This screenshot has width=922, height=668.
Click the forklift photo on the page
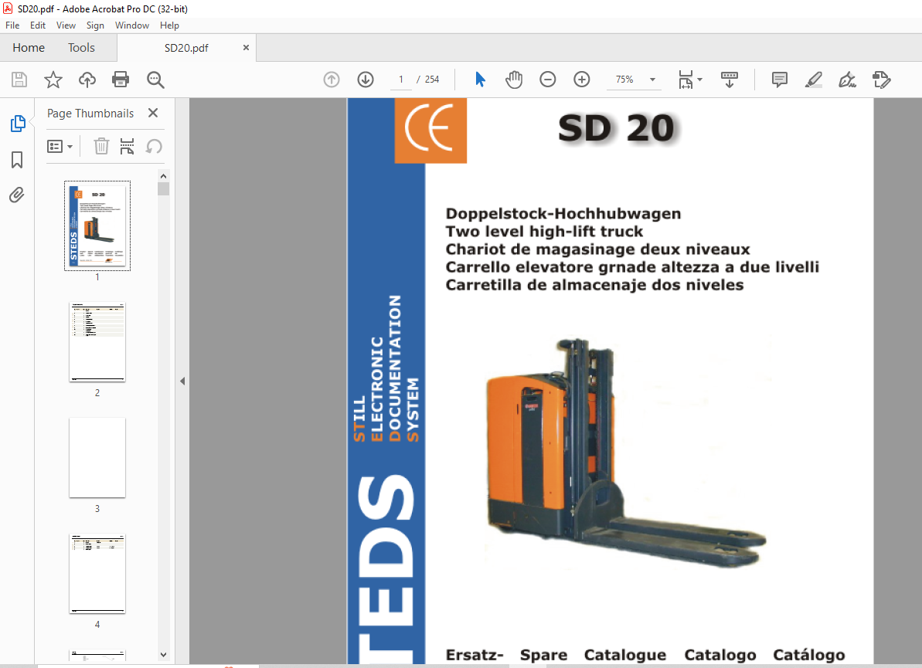coord(626,453)
